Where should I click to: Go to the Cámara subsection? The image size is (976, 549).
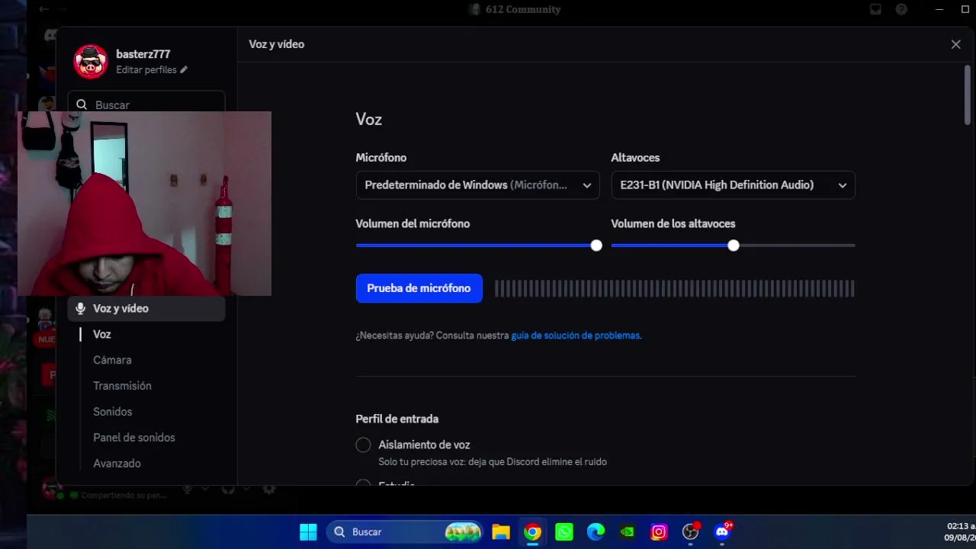[112, 360]
